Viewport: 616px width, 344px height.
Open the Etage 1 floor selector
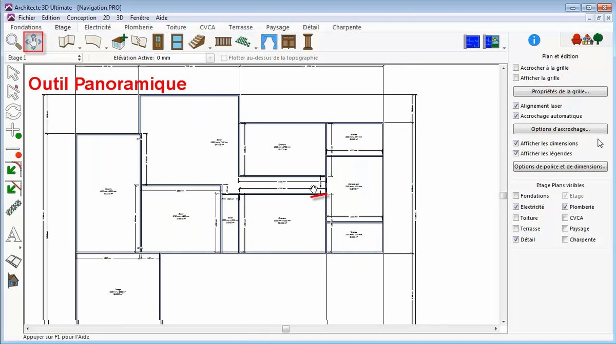(x=44, y=58)
